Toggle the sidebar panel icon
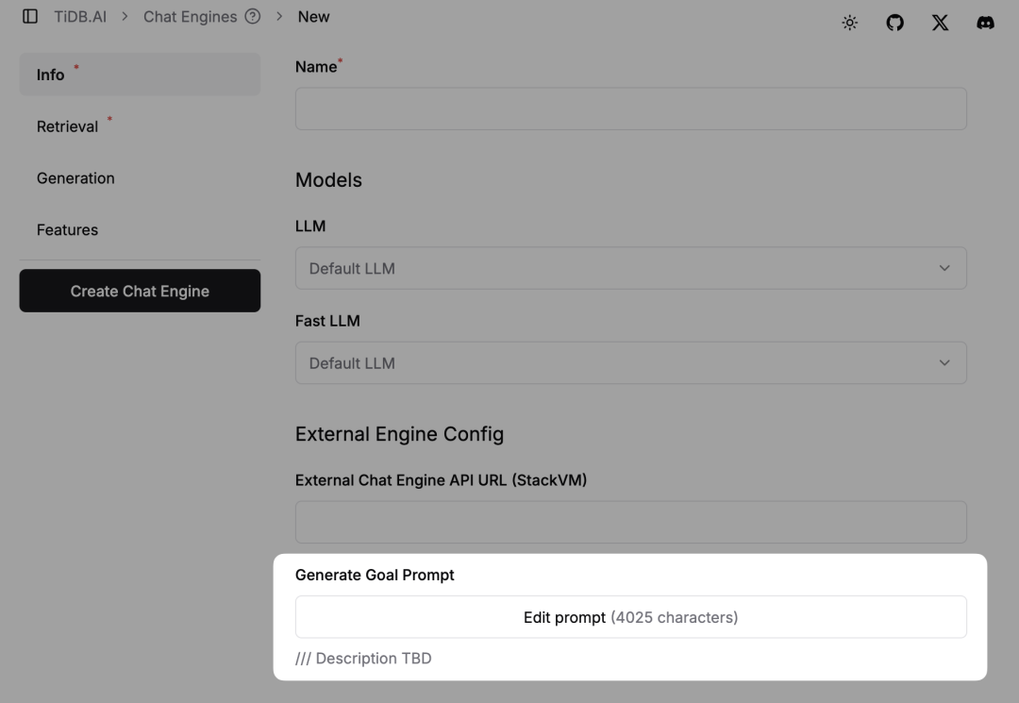1019x703 pixels. 30,17
